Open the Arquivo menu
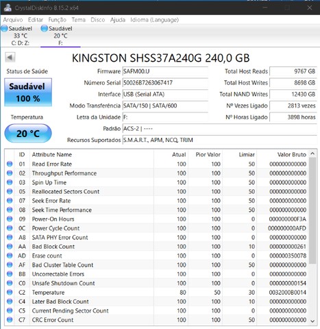Viewport: 320px width, 329px height. [x=13, y=20]
